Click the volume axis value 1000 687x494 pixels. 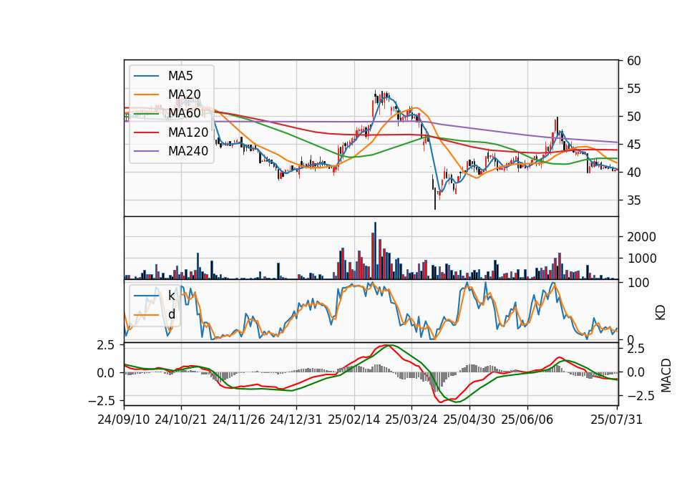pyautogui.click(x=641, y=258)
